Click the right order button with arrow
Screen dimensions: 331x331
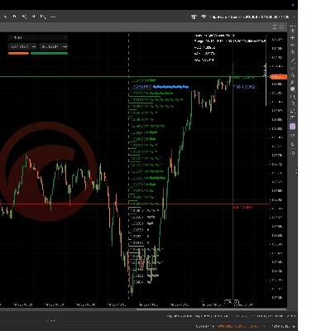pos(54,46)
